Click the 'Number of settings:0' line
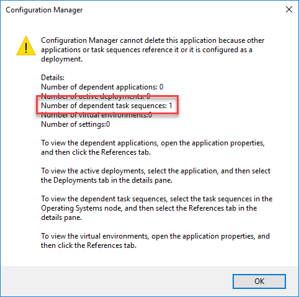 (x=76, y=124)
